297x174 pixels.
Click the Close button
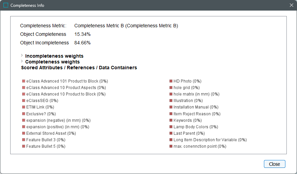click(274, 164)
